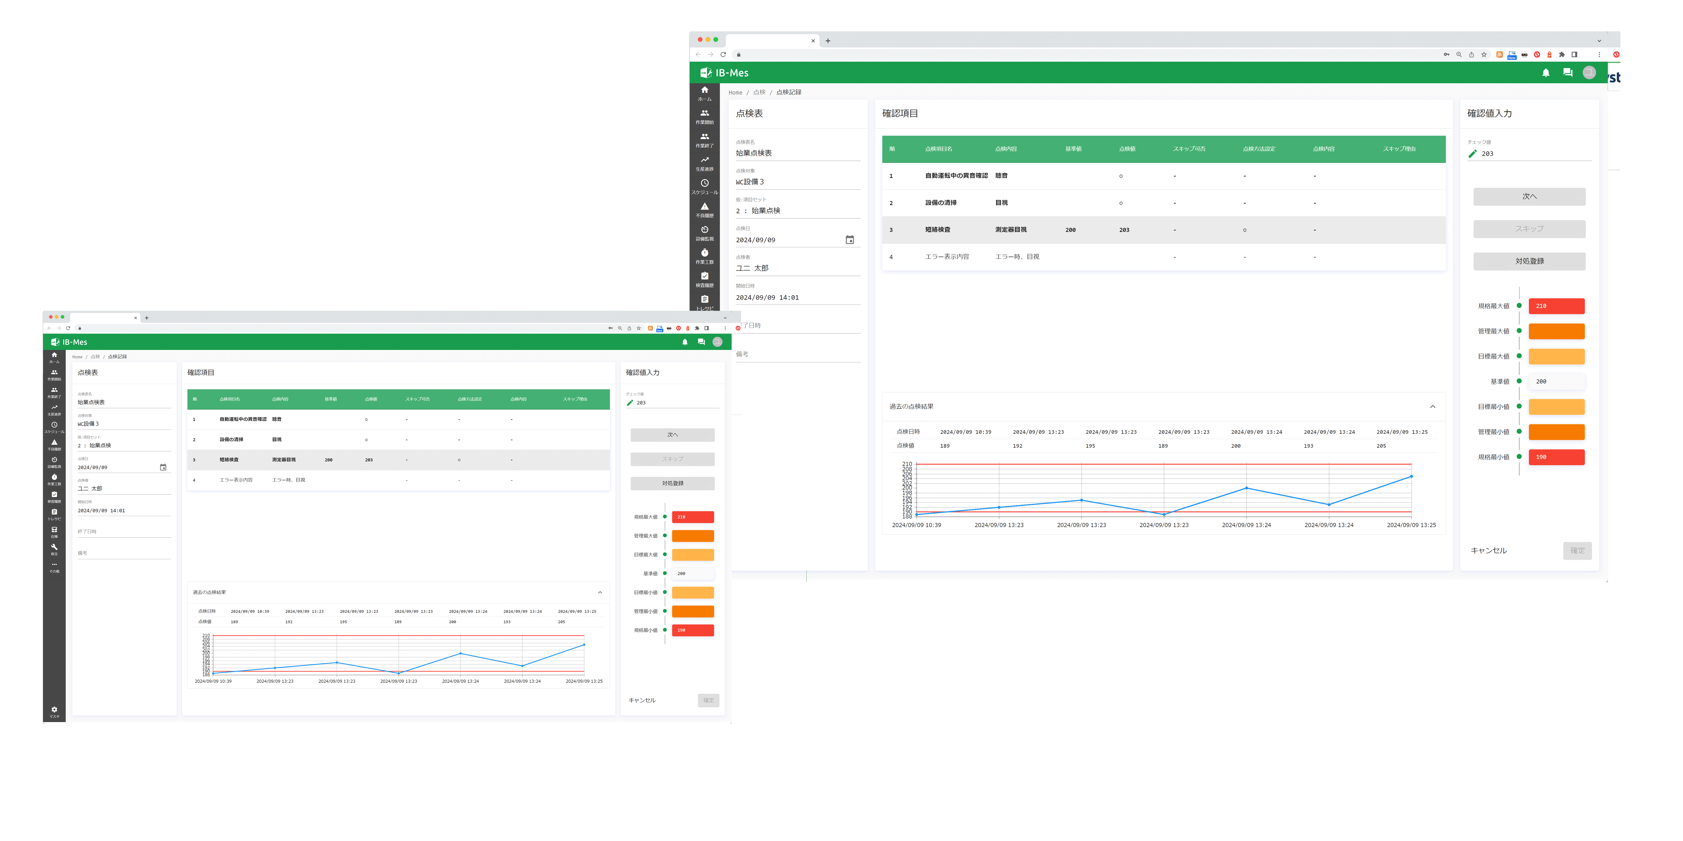Click the user avatar in larger window header
This screenshot has height=841, width=1683.
click(1590, 73)
